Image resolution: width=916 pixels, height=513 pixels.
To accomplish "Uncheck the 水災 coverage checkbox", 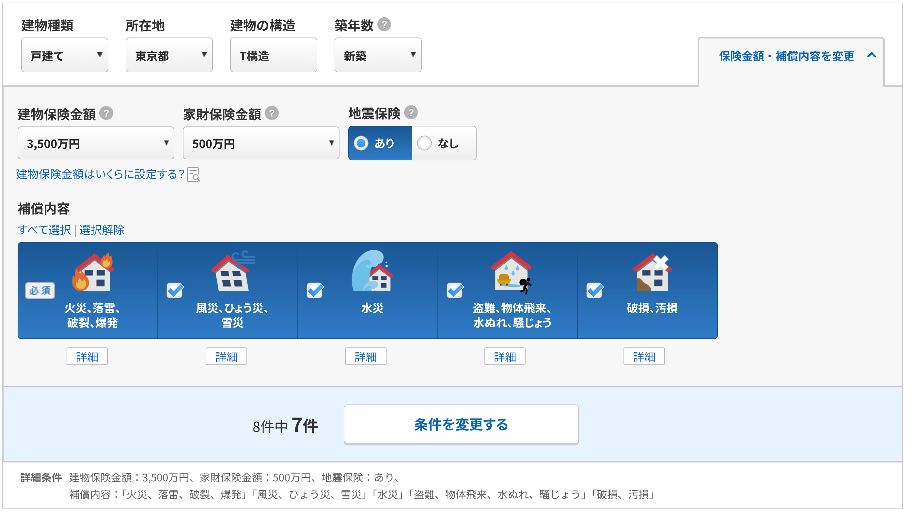I will point(315,291).
